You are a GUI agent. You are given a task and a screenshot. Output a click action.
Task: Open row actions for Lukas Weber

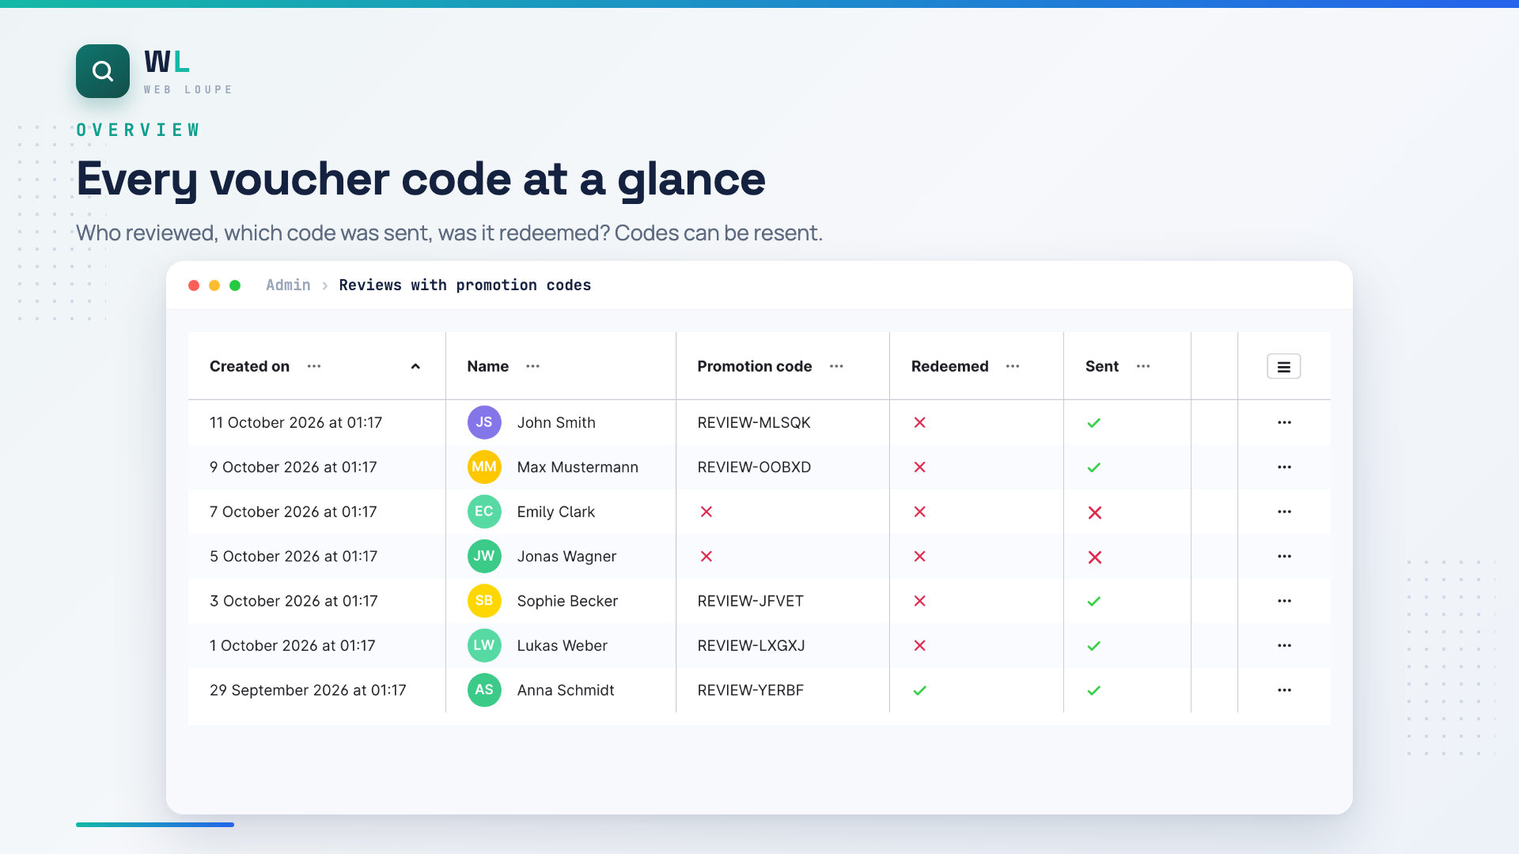click(1284, 645)
